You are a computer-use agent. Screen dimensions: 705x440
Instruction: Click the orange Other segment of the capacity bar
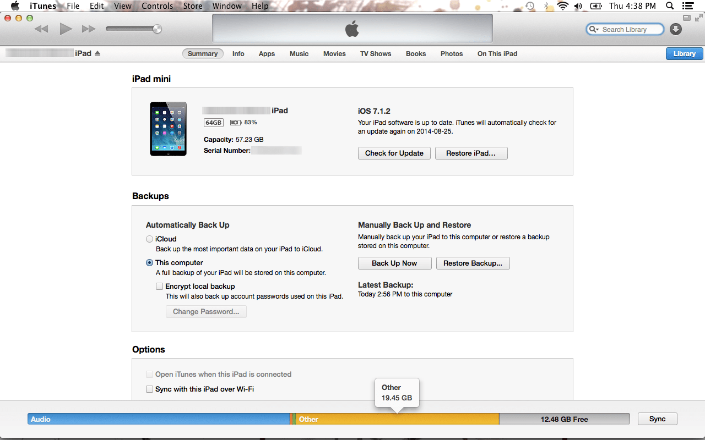(x=397, y=419)
